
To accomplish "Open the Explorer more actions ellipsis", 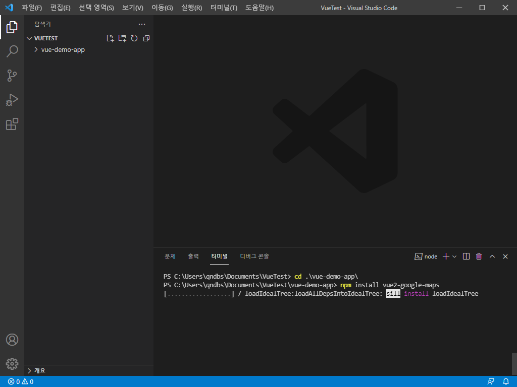I will (x=142, y=24).
